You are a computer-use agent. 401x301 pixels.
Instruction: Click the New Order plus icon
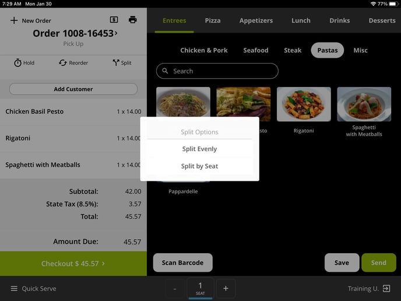pos(14,20)
